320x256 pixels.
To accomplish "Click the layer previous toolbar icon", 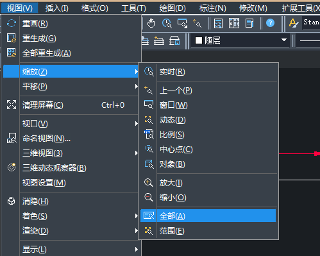I will 159,40.
